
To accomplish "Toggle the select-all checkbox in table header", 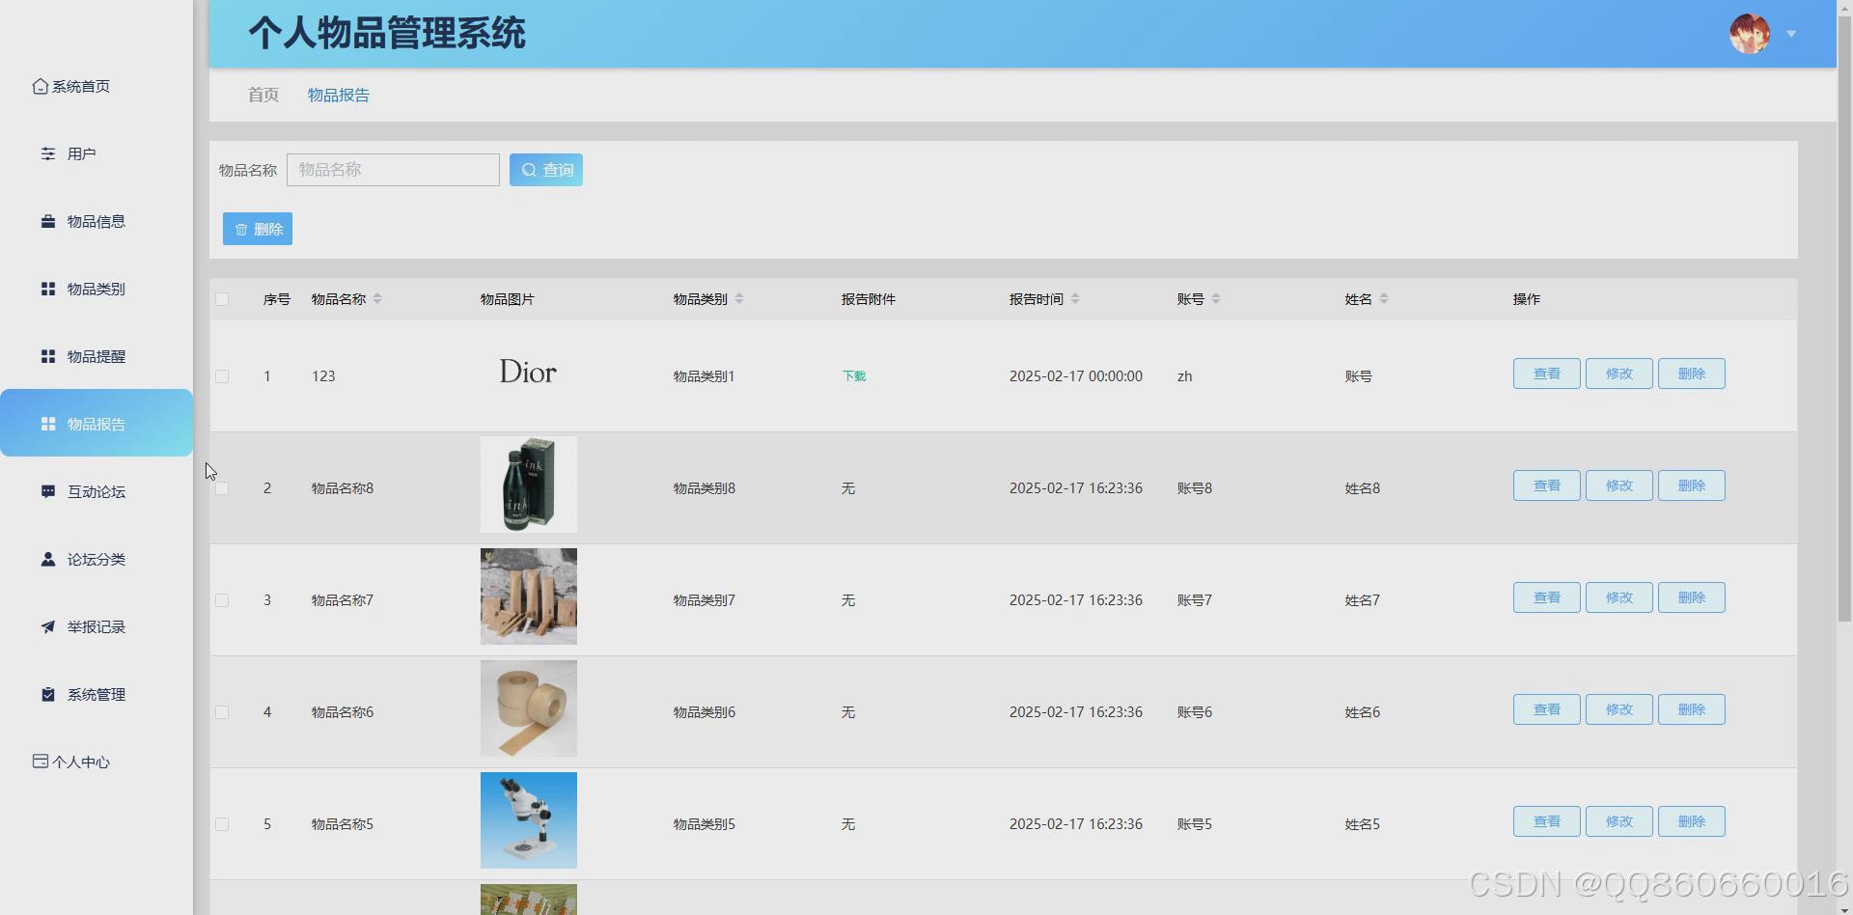I will (x=222, y=299).
